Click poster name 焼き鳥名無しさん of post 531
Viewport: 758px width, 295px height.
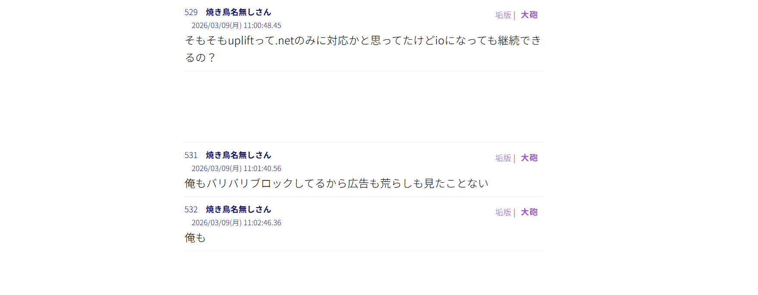click(238, 155)
